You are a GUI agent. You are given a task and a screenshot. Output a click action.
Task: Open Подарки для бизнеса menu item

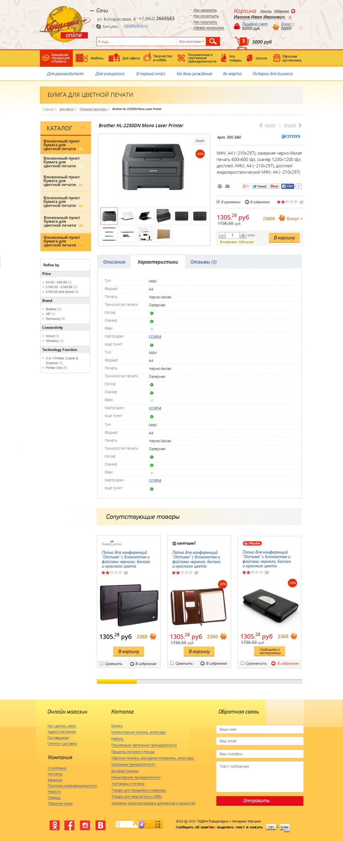272,74
